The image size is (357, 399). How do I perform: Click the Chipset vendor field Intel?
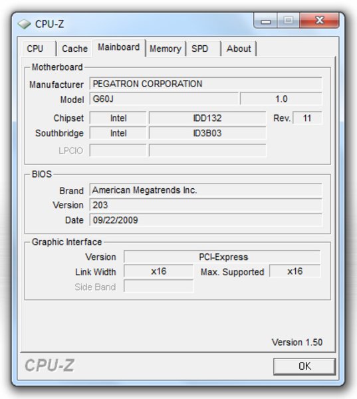(x=118, y=118)
